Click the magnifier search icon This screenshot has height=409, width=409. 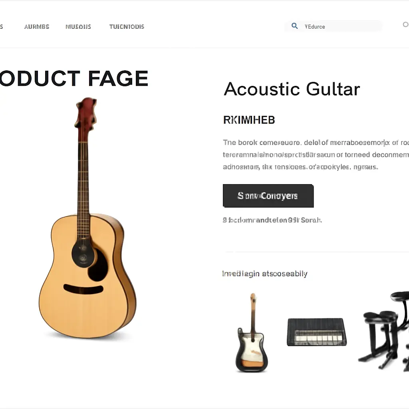pos(294,26)
